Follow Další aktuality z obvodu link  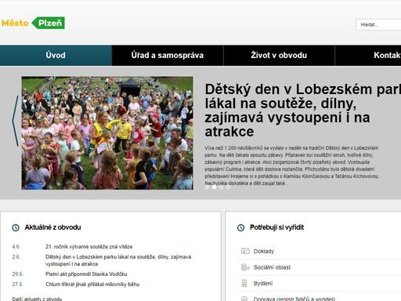[x=37, y=299]
